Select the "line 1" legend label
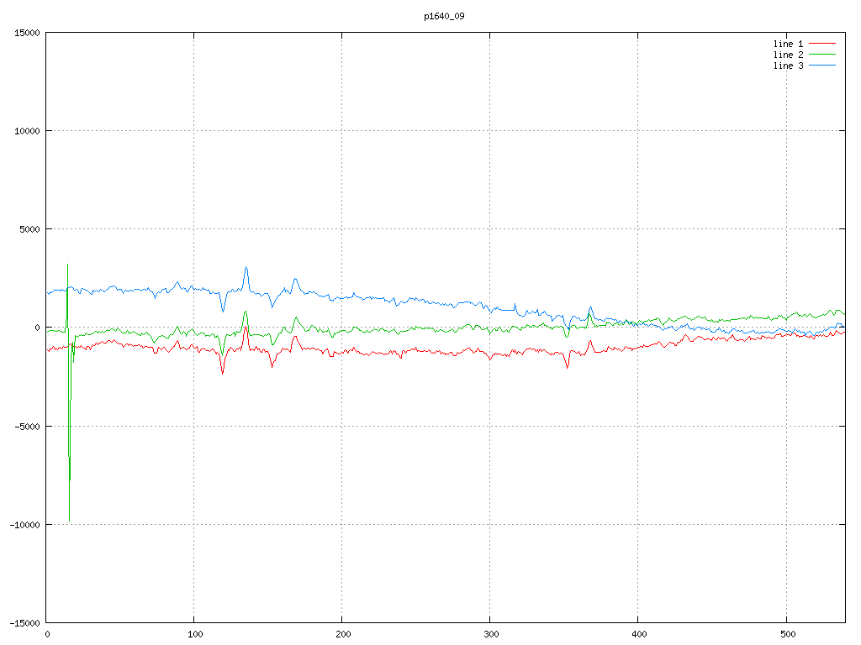861x645 pixels. [x=788, y=43]
